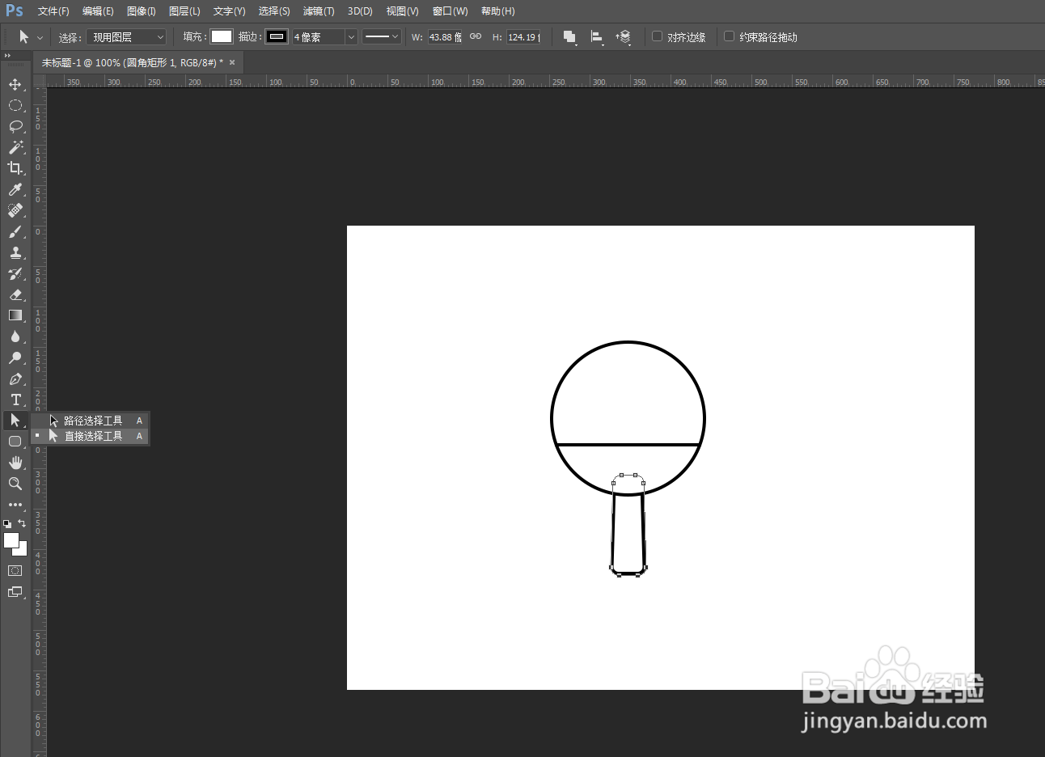1045x757 pixels.
Task: Open the 文字(Y) menu
Action: (229, 11)
